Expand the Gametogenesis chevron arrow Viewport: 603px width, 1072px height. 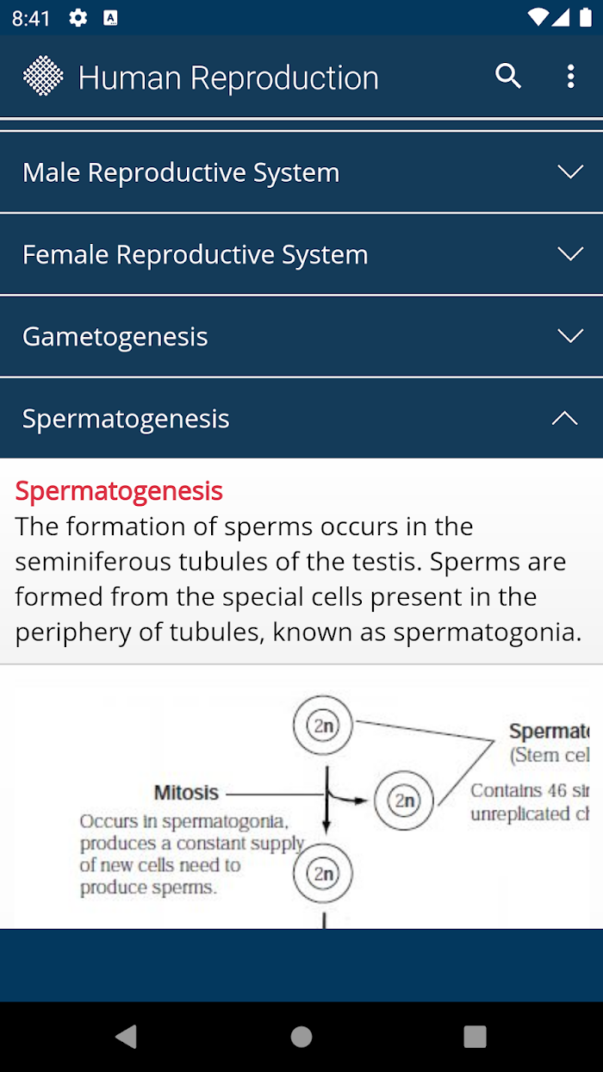click(570, 336)
